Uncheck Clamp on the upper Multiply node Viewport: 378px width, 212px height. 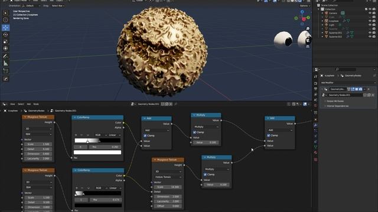click(194, 132)
